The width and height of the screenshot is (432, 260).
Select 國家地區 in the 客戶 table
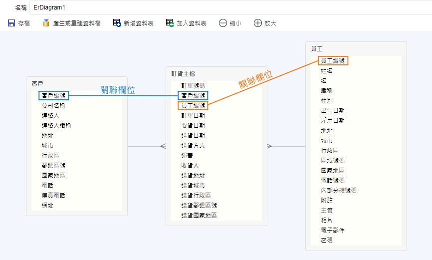point(53,175)
